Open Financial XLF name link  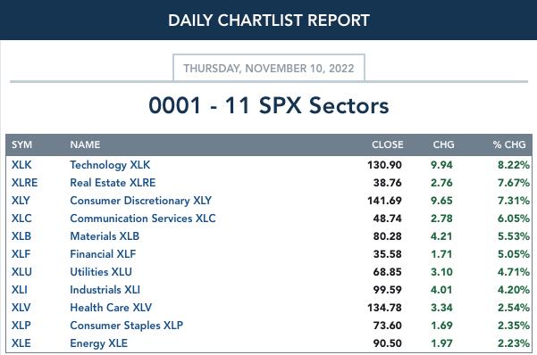[x=103, y=254]
